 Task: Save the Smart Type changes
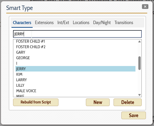click(x=134, y=115)
